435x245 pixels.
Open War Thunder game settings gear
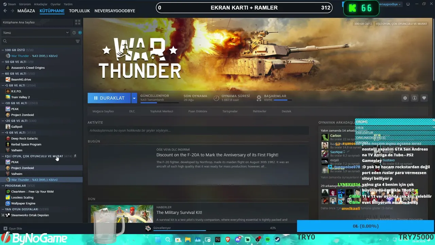405,98
